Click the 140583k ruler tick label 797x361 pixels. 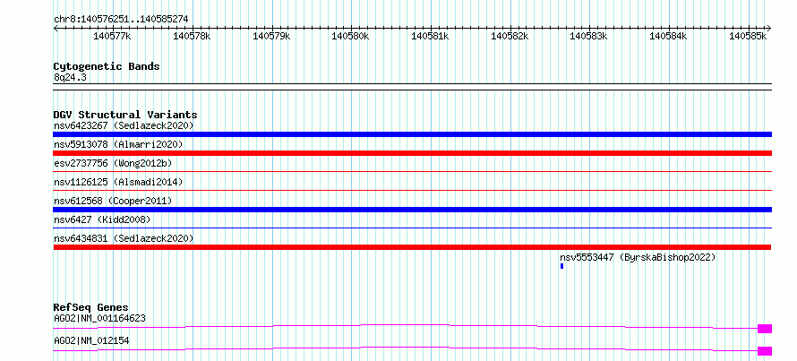tap(588, 37)
